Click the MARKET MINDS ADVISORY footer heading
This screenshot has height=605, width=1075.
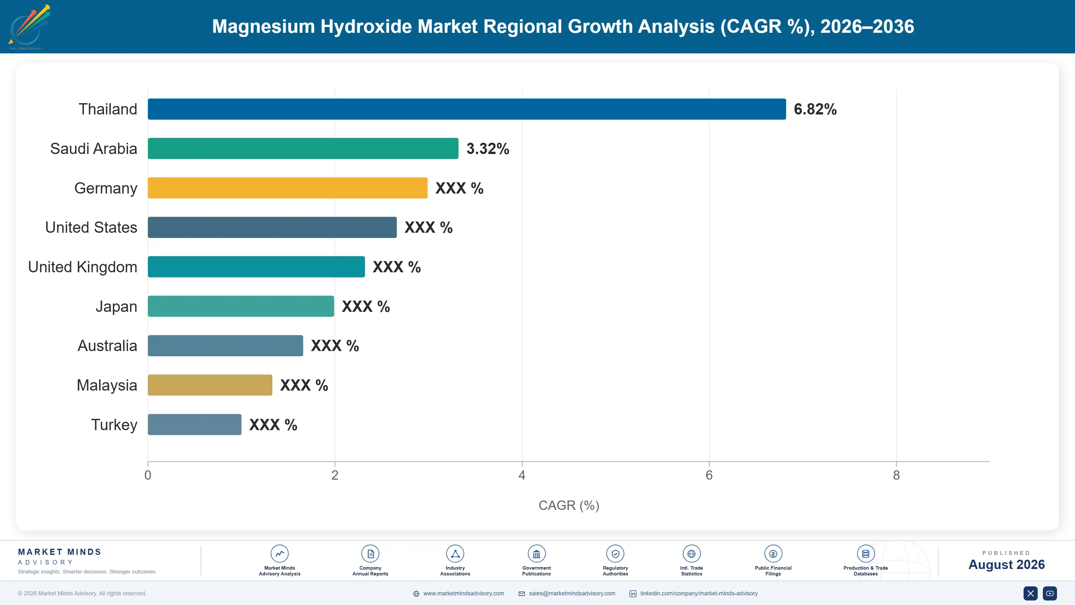59,556
